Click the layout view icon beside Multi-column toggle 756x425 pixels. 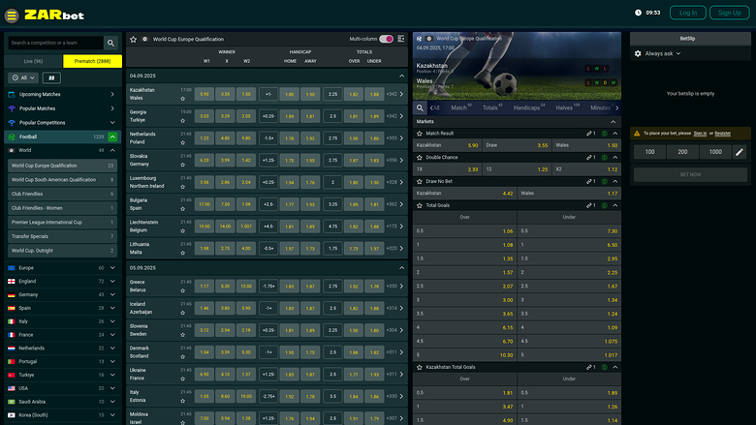(x=402, y=39)
